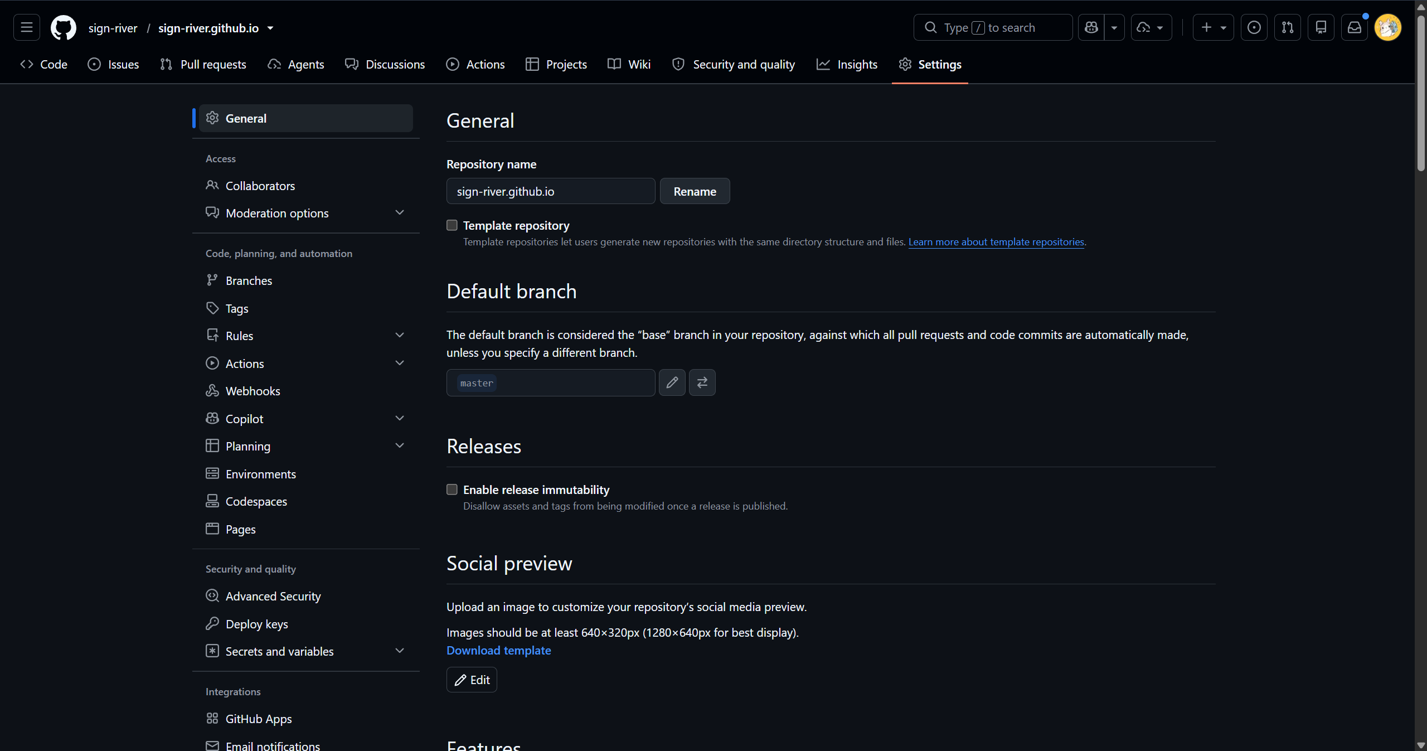Open GitHub Apps in the sidebar
Image resolution: width=1427 pixels, height=751 pixels.
point(306,719)
